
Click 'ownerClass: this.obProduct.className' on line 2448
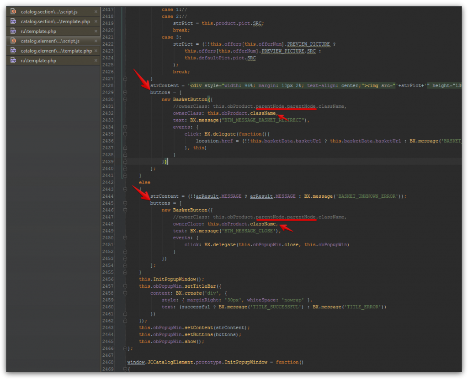pyautogui.click(x=224, y=224)
